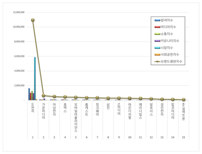Click the line data point for 가온미디어
This screenshot has height=154, width=202.
pyautogui.click(x=43, y=96)
